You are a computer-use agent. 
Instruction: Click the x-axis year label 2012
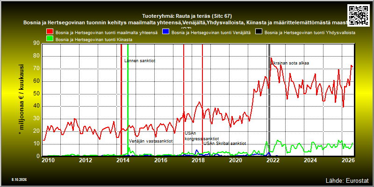pos(86,160)
